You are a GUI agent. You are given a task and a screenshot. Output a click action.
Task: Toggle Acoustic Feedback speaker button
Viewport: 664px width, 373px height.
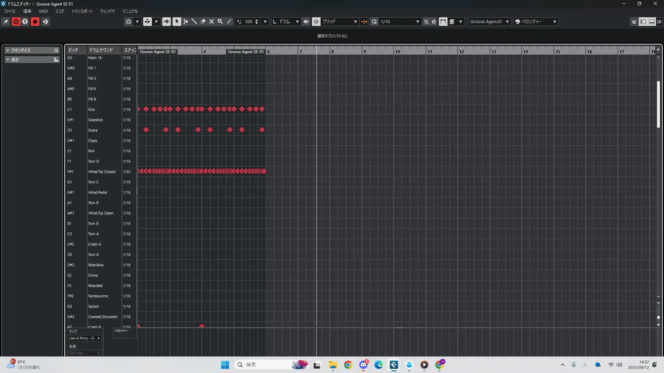(166, 21)
